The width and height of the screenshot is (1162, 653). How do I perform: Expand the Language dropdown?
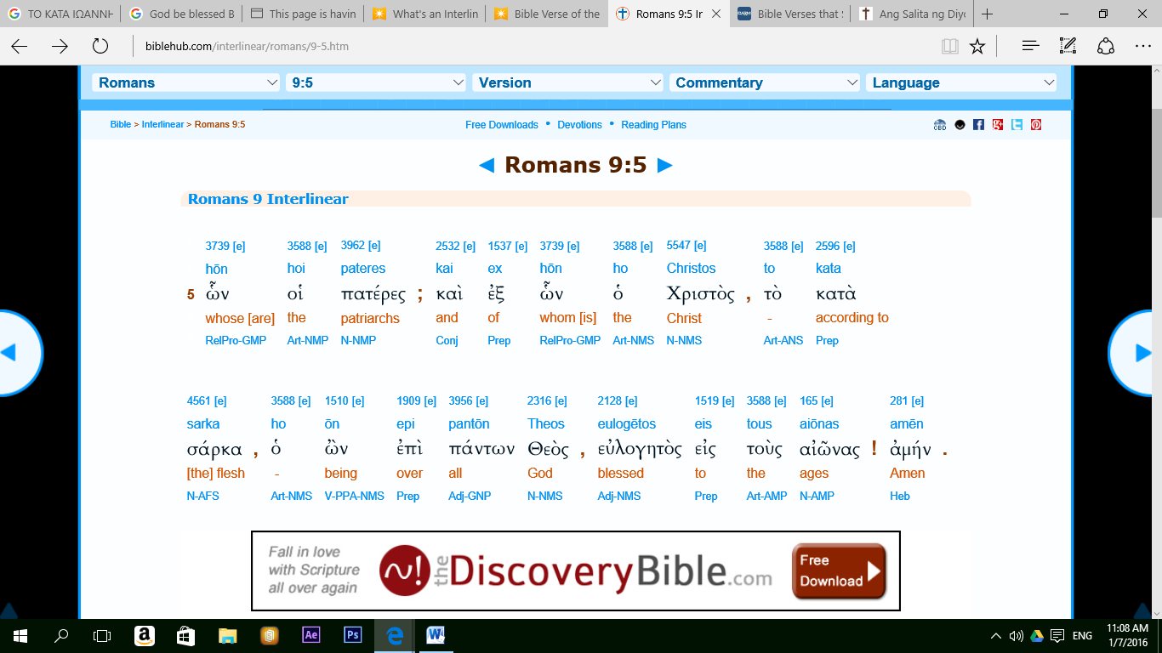click(x=961, y=82)
